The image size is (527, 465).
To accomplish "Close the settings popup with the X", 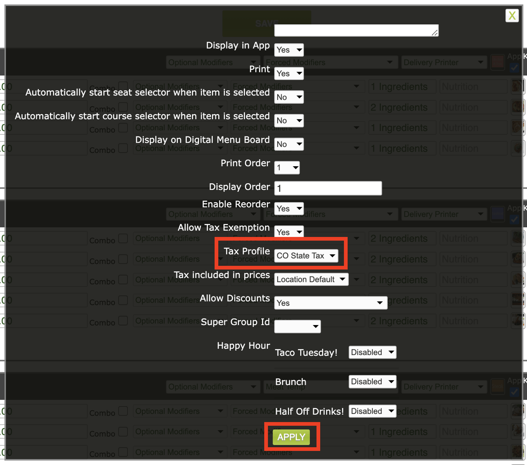I will 512,16.
